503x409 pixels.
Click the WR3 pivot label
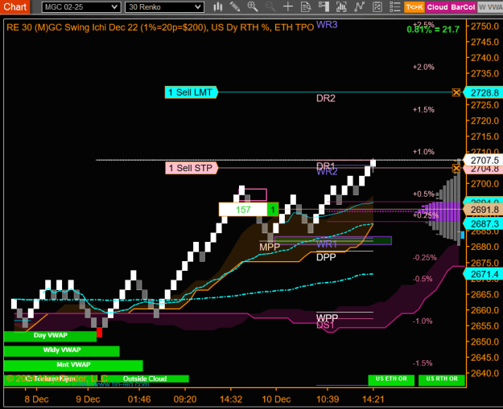327,25
